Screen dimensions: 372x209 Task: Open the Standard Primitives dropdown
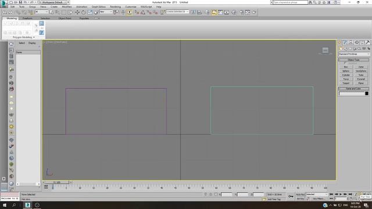354,54
